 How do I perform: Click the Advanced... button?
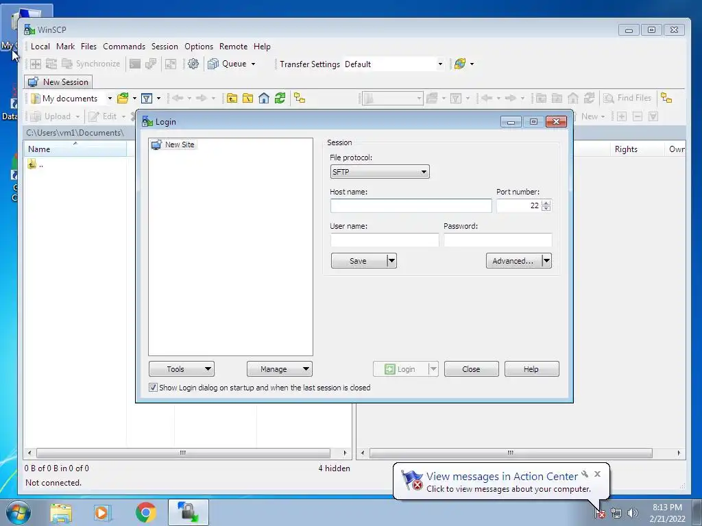(x=513, y=261)
